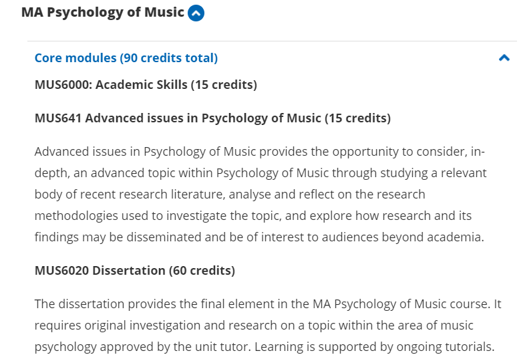The height and width of the screenshot is (363, 523).
Task: Click the line starting "The dissertation provides"
Action: (x=267, y=304)
